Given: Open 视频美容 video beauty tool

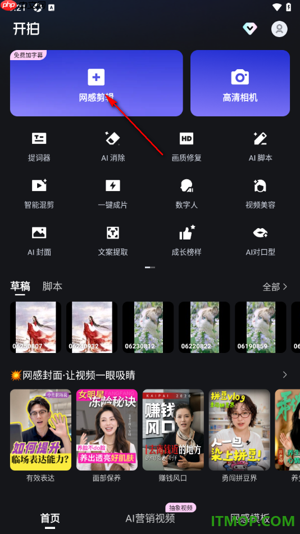Looking at the screenshot, I should click(261, 194).
